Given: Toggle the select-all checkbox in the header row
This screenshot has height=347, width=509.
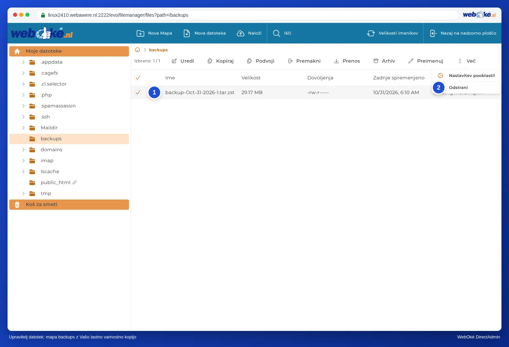Looking at the screenshot, I should coord(138,78).
